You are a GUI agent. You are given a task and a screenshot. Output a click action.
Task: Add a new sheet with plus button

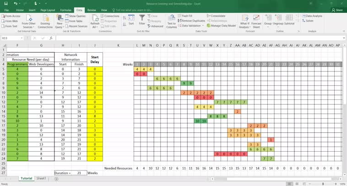(x=56, y=179)
